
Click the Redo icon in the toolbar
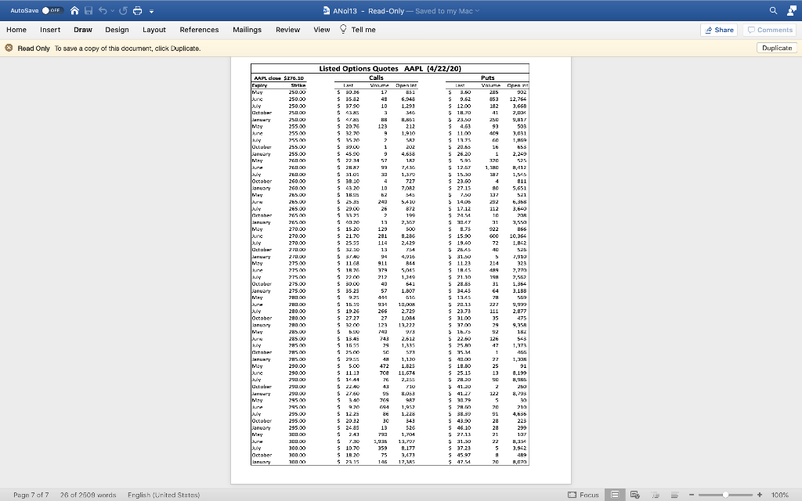(x=124, y=10)
